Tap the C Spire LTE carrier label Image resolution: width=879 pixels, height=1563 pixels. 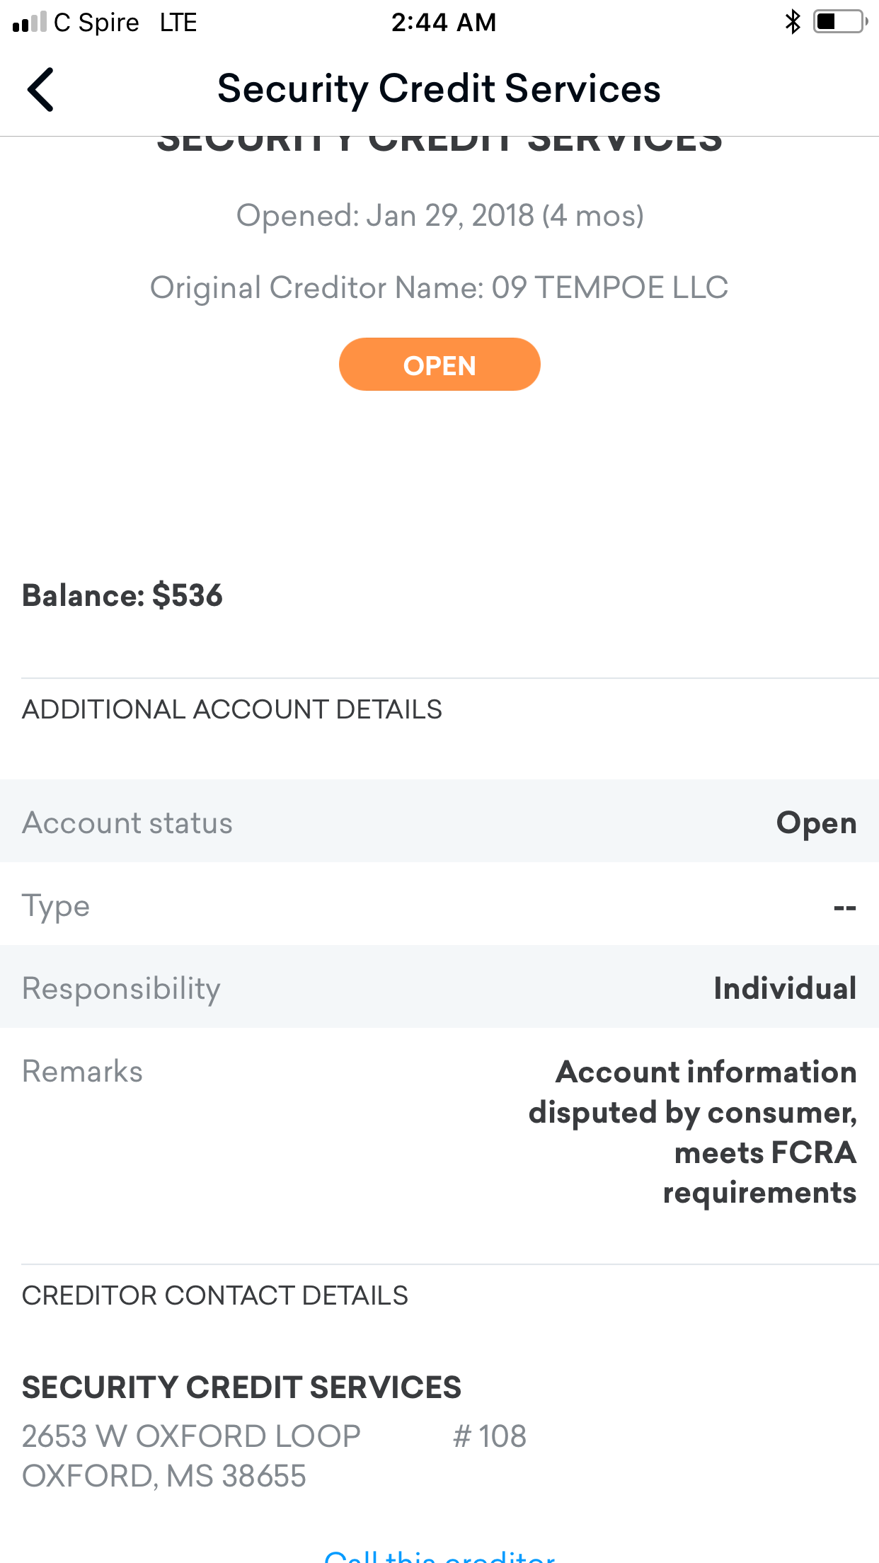coord(125,23)
